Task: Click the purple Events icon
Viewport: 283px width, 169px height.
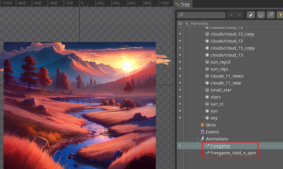Action: click(x=202, y=132)
